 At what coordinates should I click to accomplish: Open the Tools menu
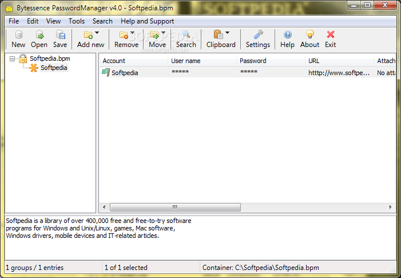77,21
